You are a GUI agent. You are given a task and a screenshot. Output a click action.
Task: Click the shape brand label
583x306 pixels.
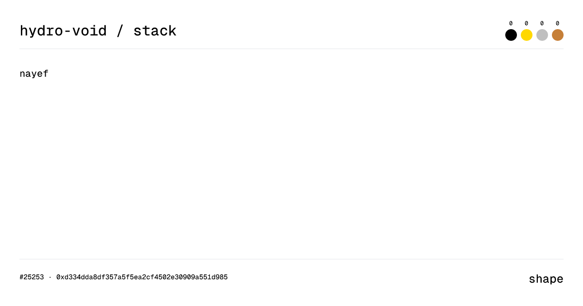click(x=546, y=279)
